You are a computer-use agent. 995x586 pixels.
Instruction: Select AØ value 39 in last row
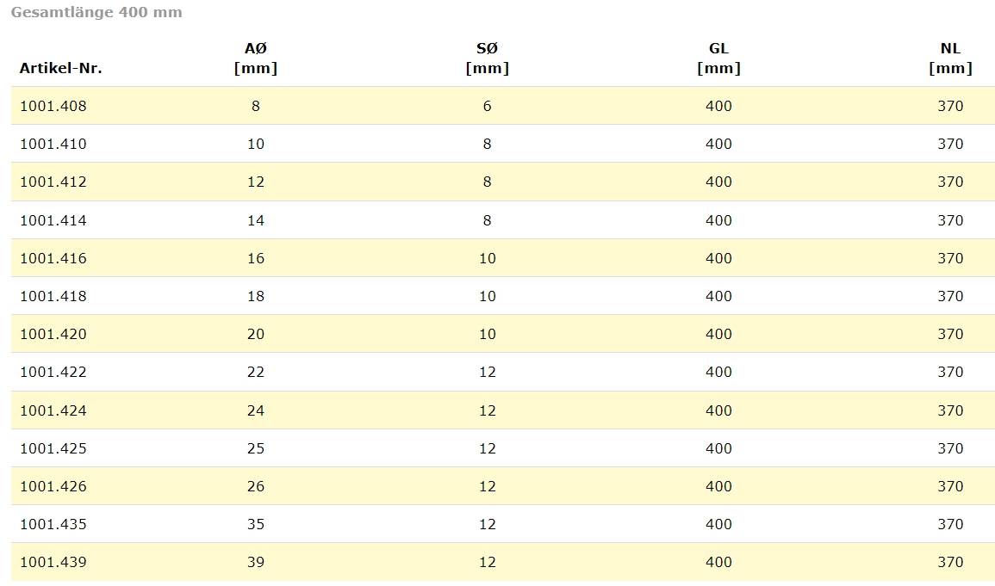coord(256,562)
